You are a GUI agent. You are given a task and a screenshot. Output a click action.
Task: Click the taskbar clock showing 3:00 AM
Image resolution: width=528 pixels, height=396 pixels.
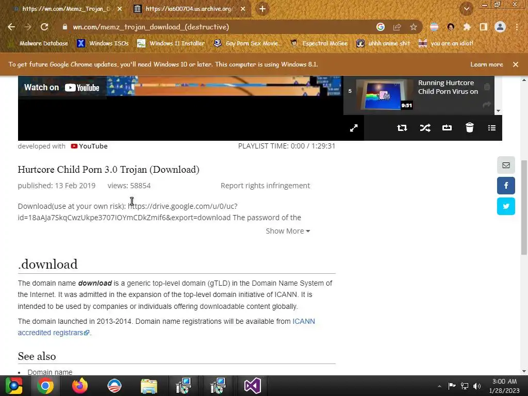(504, 386)
